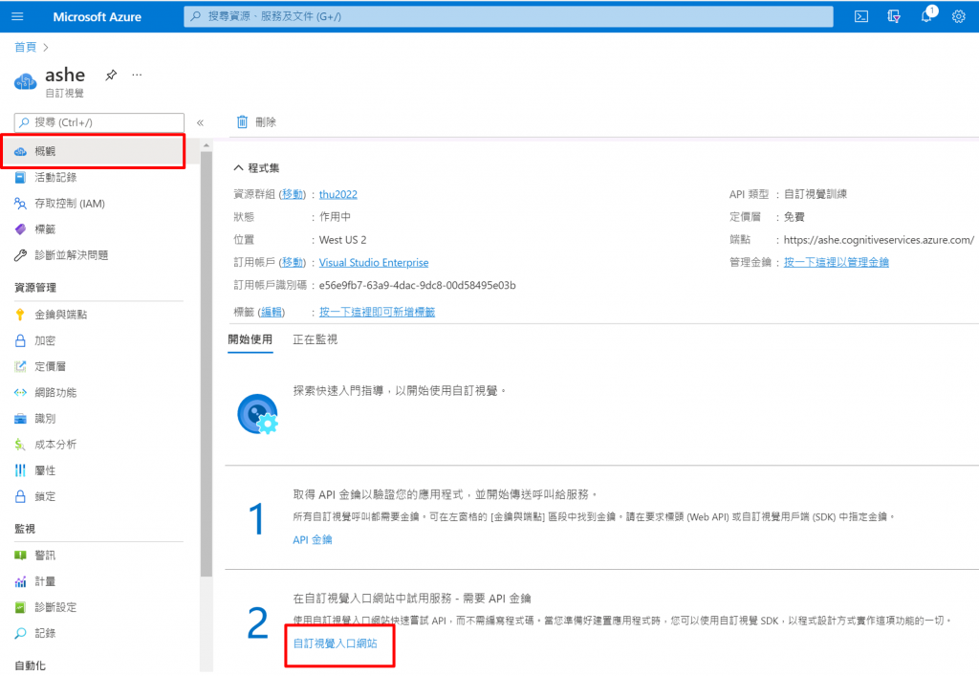Click the 記錄 logs magnifier icon
This screenshot has width=979, height=676.
[21, 634]
